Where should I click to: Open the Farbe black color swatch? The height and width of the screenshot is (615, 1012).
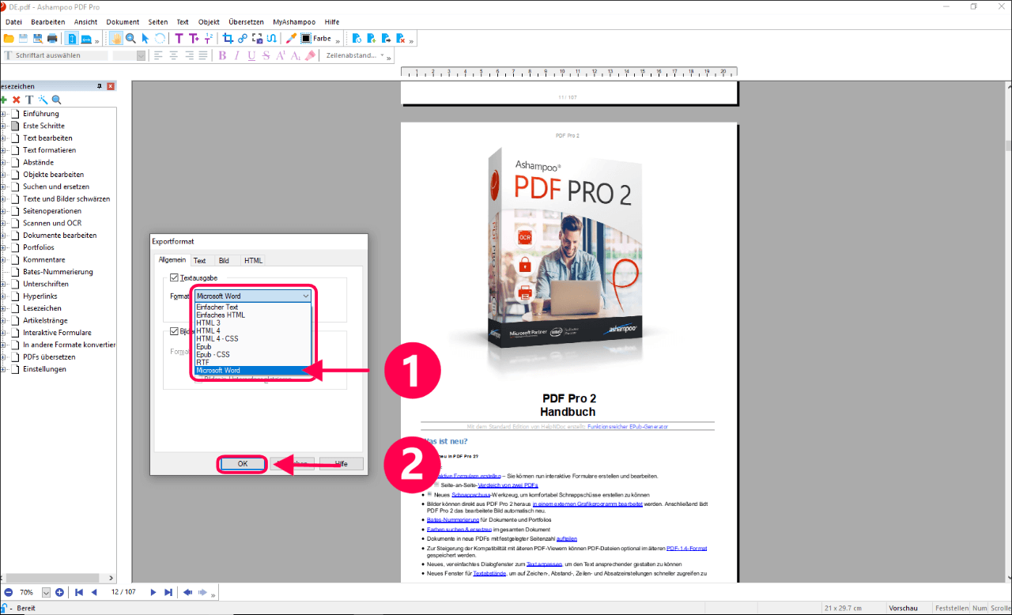pos(305,38)
